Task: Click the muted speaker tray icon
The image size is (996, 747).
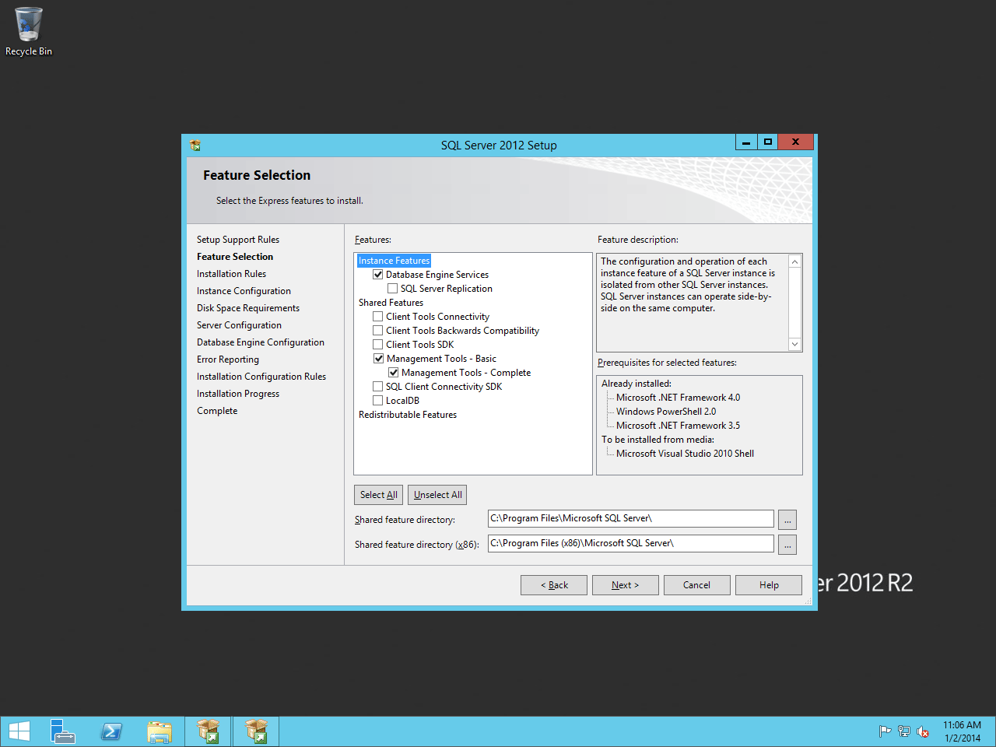Action: tap(923, 731)
